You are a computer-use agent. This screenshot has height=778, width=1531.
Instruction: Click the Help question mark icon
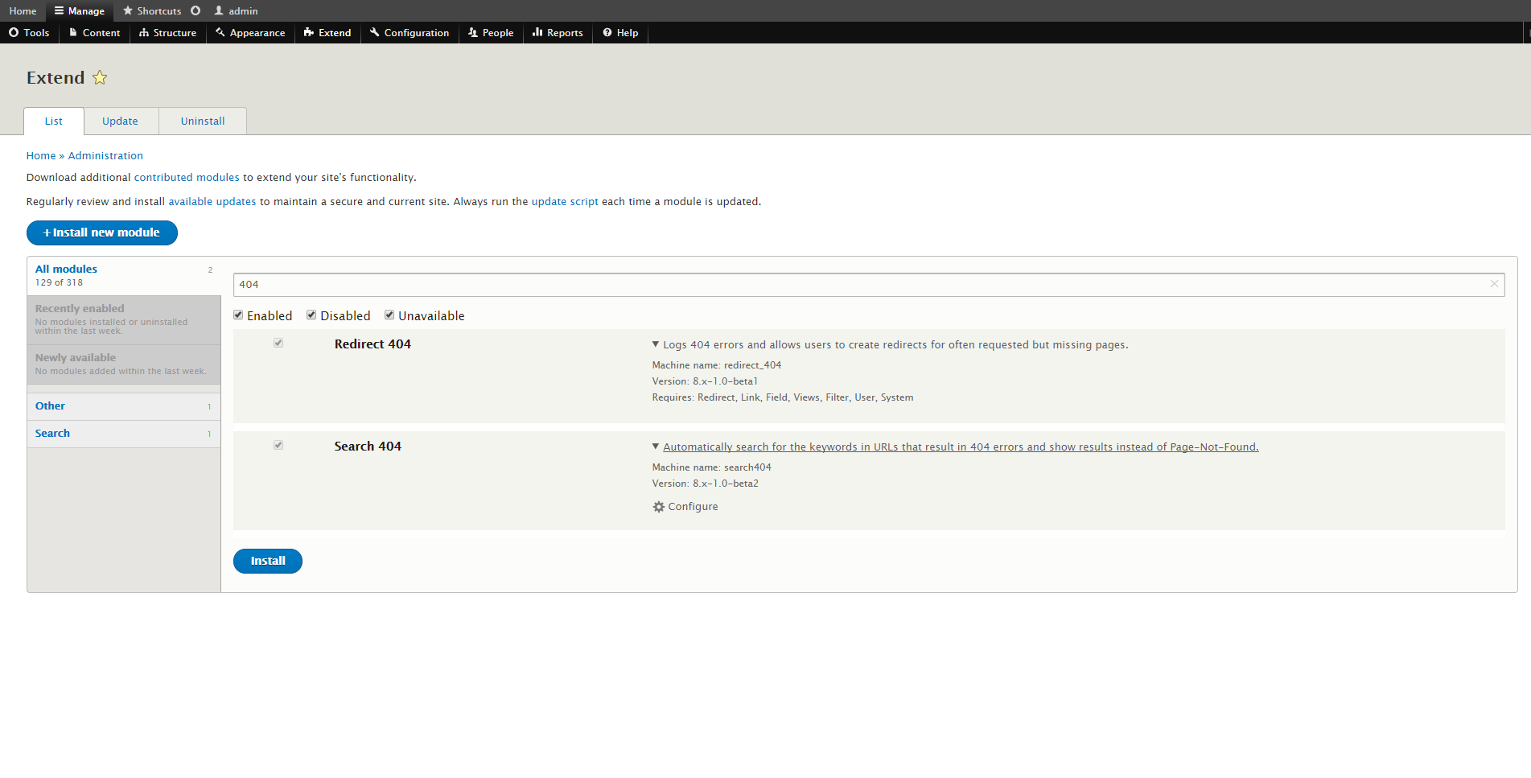pos(607,32)
